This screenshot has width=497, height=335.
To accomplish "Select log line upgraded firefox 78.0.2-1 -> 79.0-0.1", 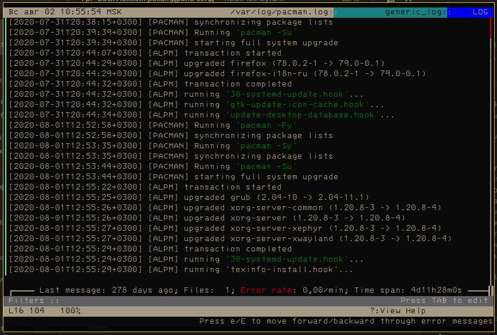I will click(197, 64).
